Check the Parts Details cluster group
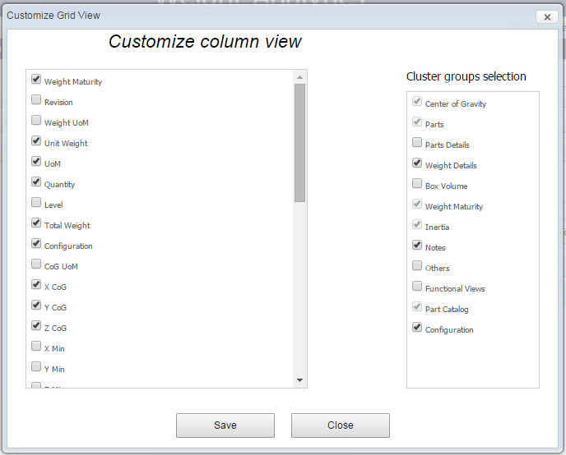Screen dimensions: 566x455 click(417, 144)
